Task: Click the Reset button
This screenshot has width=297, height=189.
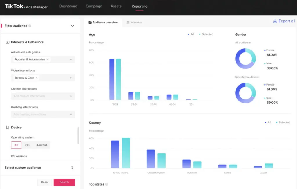Action: (45, 182)
